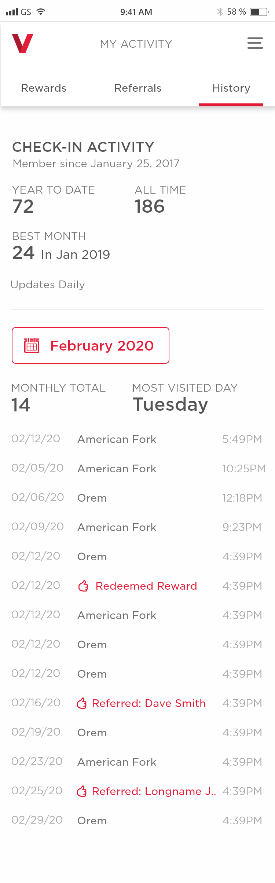Open the February 2020 month selector
275x883 pixels.
pyautogui.click(x=90, y=345)
